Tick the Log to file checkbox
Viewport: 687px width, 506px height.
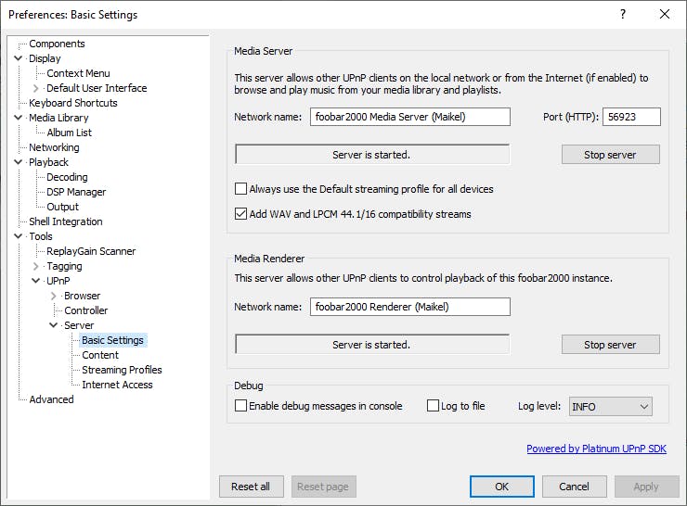coord(434,406)
